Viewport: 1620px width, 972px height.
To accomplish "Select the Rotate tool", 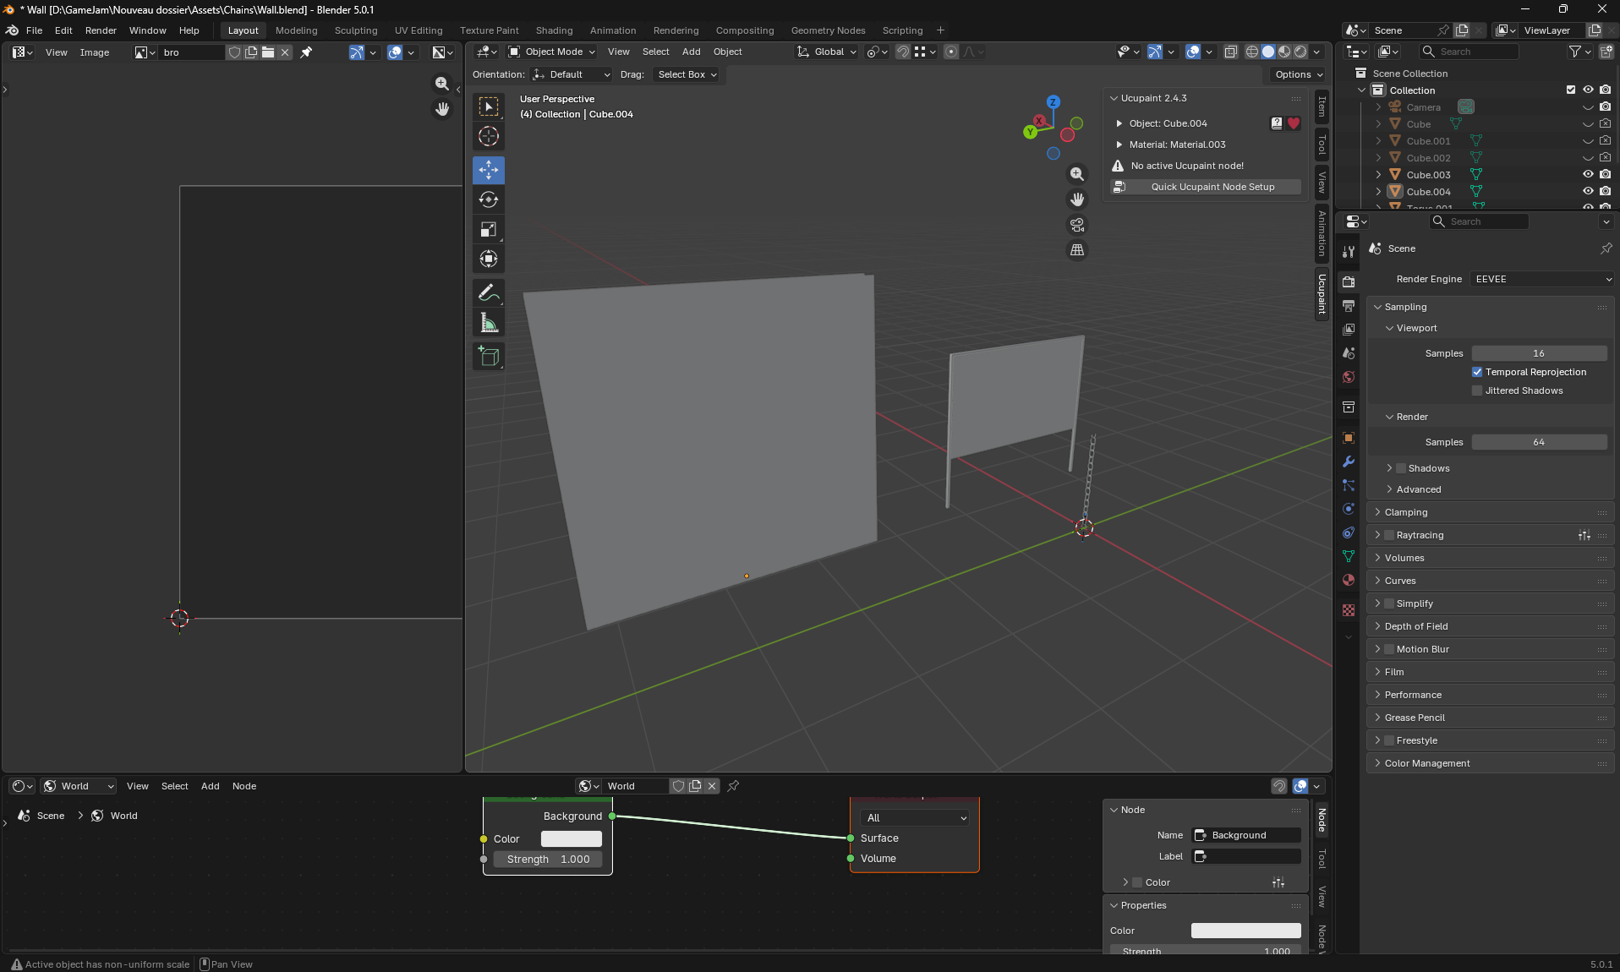I will [x=489, y=199].
